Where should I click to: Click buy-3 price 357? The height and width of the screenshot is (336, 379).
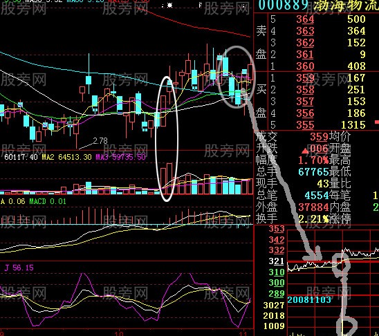[x=305, y=102]
